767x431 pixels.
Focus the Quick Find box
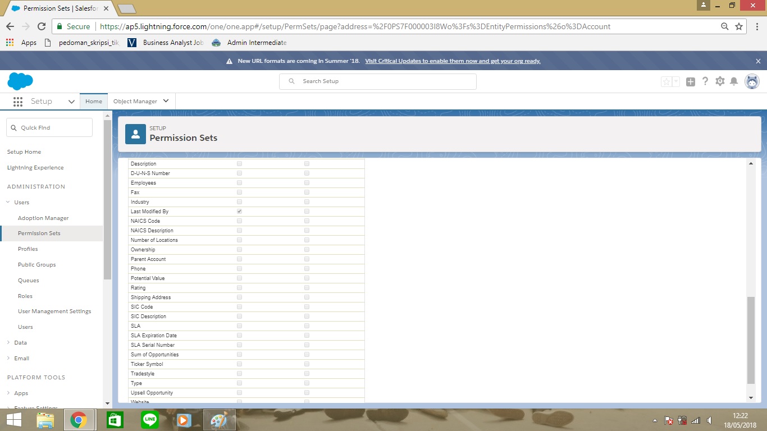(49, 128)
